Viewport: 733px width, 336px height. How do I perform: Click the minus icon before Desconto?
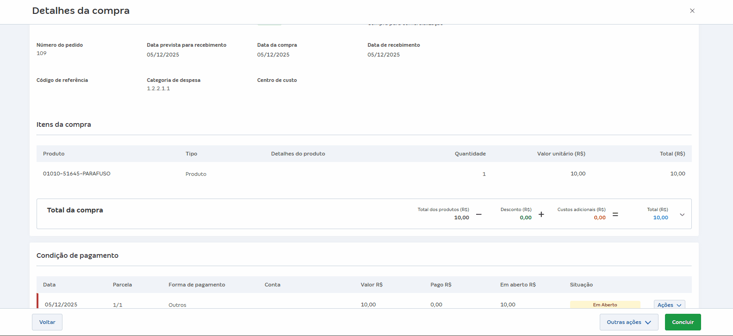pyautogui.click(x=478, y=214)
